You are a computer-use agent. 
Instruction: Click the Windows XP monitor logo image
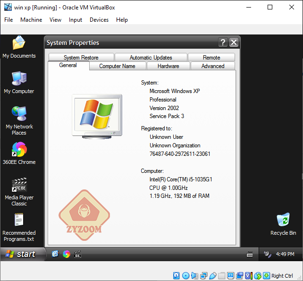pos(97,117)
